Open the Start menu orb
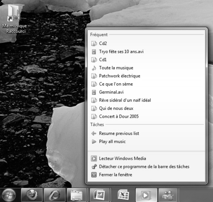The width and height of the screenshot is (213, 202). [9, 195]
